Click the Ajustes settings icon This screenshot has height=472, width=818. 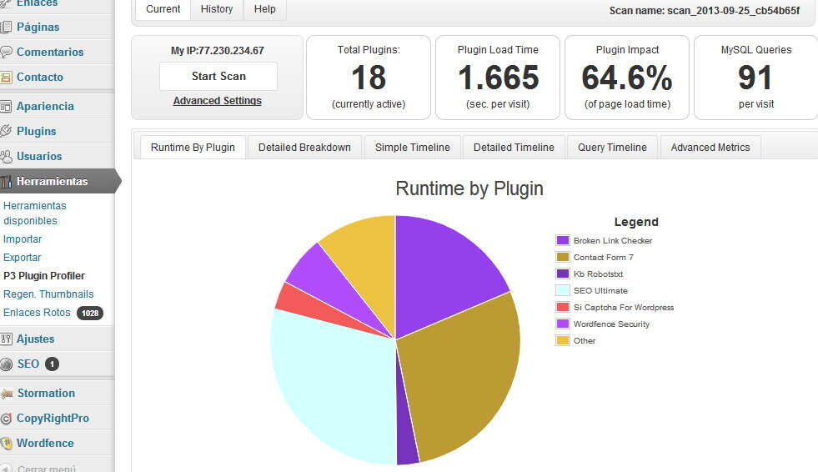pyautogui.click(x=6, y=339)
